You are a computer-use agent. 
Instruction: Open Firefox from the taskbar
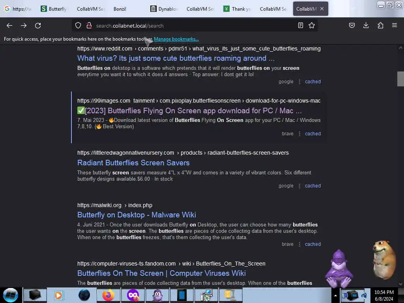pos(108,295)
